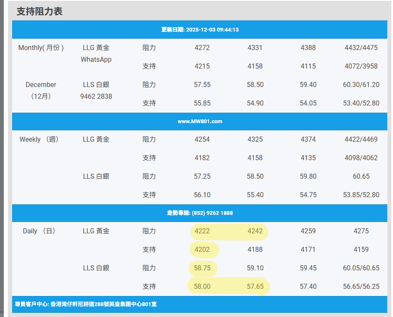Click monthly gold resistance value 4272

click(x=202, y=48)
